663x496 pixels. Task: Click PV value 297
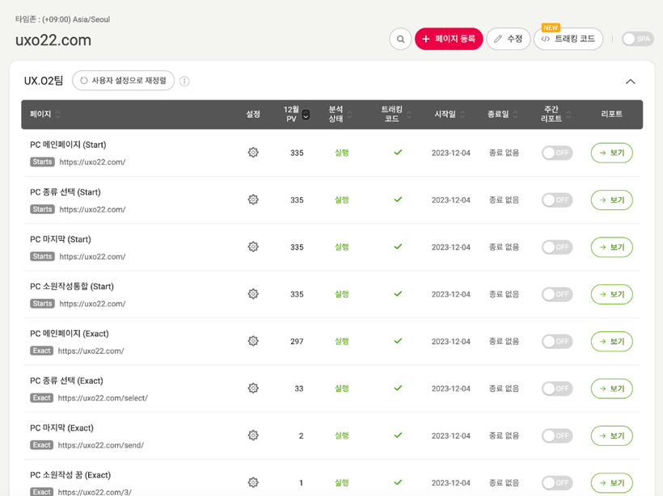click(x=297, y=342)
